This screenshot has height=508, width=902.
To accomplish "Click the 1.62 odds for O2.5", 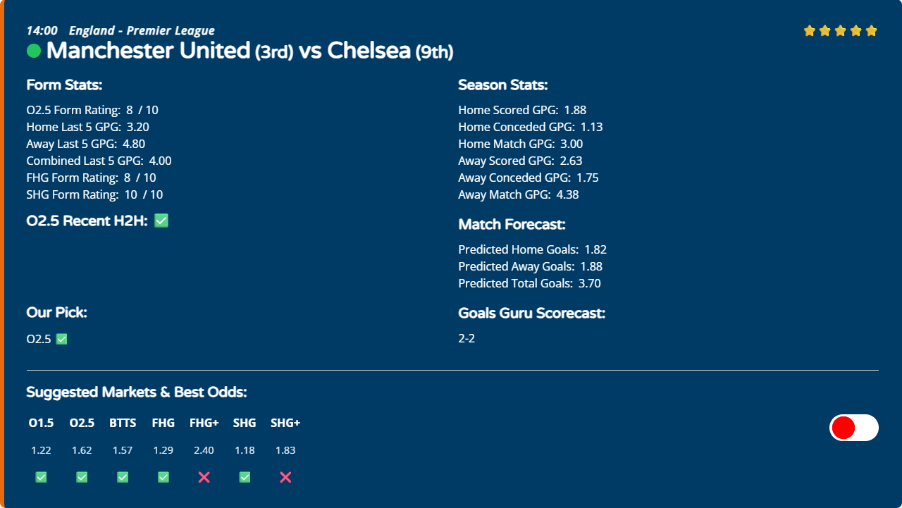I will pos(82,450).
